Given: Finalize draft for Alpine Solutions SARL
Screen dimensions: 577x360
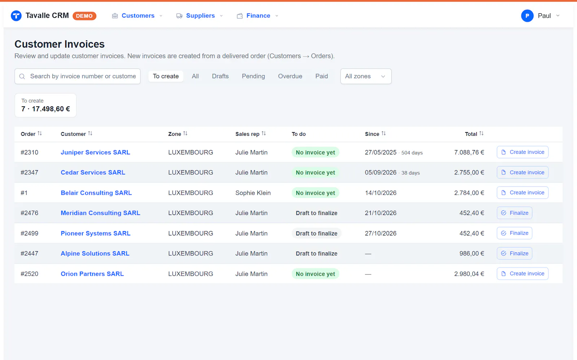Looking at the screenshot, I should [x=515, y=253].
